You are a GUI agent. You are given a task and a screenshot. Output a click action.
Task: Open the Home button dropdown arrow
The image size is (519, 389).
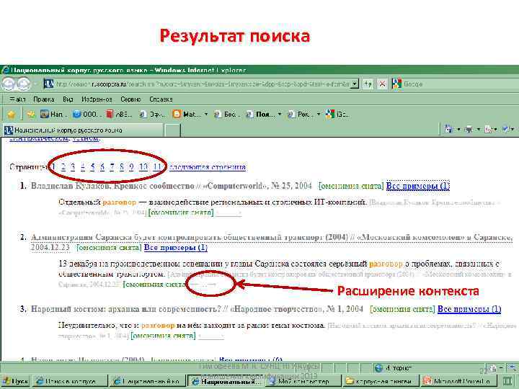click(458, 130)
